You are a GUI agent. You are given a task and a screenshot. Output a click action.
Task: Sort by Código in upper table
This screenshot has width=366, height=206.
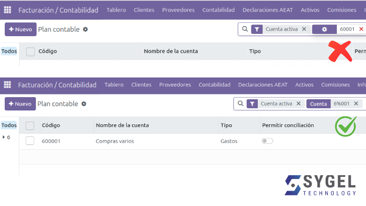48,51
